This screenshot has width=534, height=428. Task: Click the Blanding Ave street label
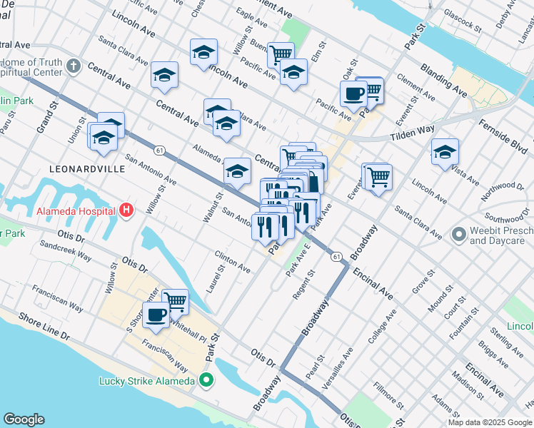(443, 81)
